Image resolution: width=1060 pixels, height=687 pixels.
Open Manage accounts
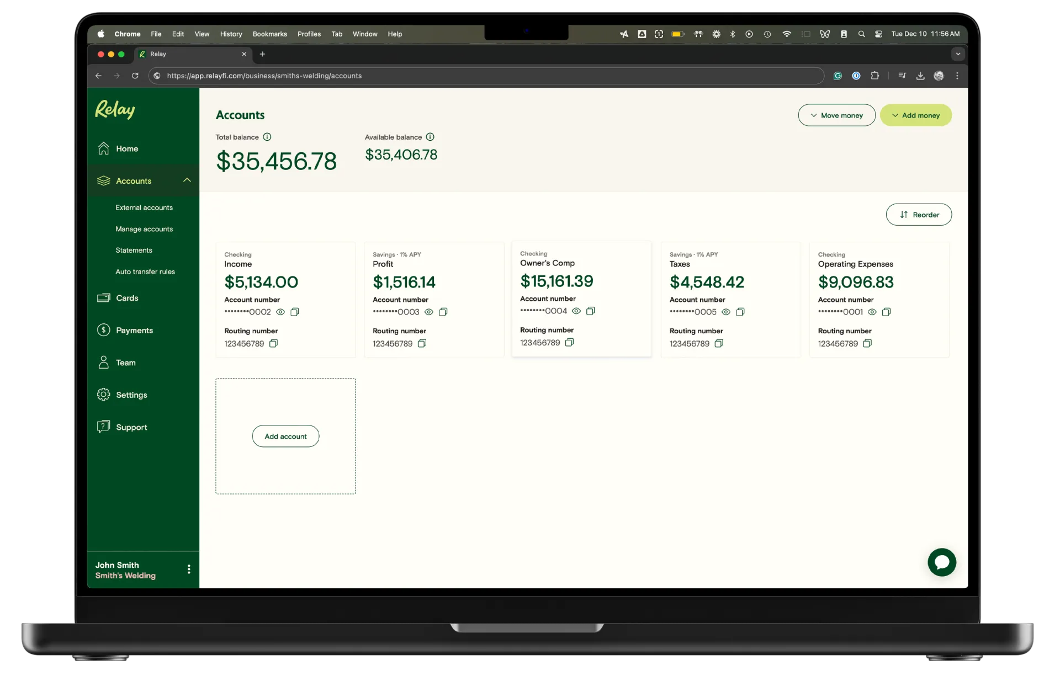tap(144, 229)
